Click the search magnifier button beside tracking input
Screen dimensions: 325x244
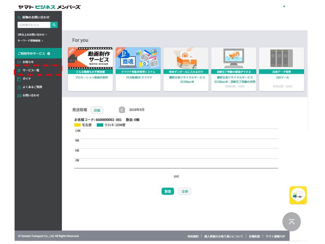coord(54,25)
